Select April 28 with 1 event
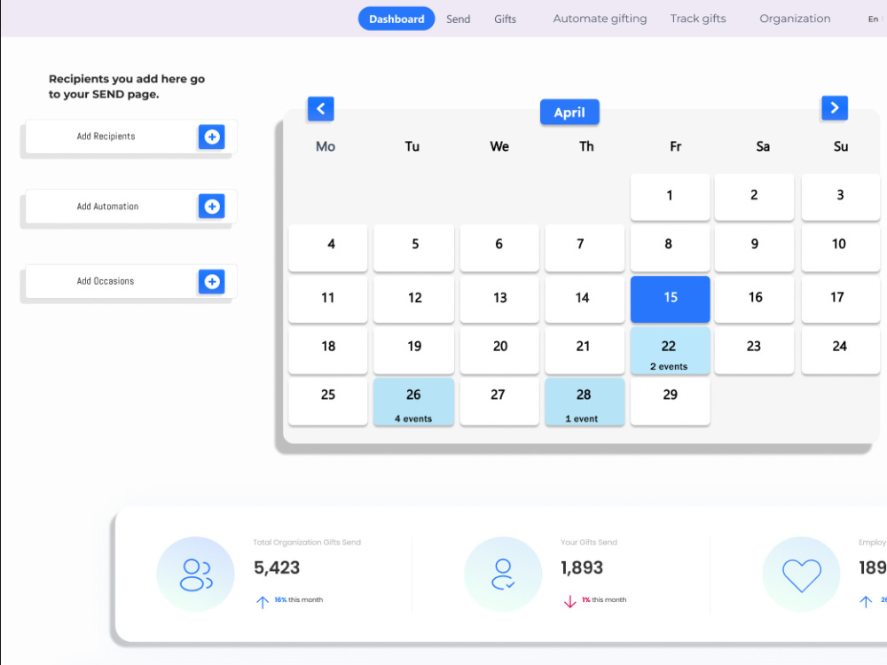 click(585, 402)
